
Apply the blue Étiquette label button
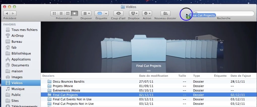(x=100, y=13)
